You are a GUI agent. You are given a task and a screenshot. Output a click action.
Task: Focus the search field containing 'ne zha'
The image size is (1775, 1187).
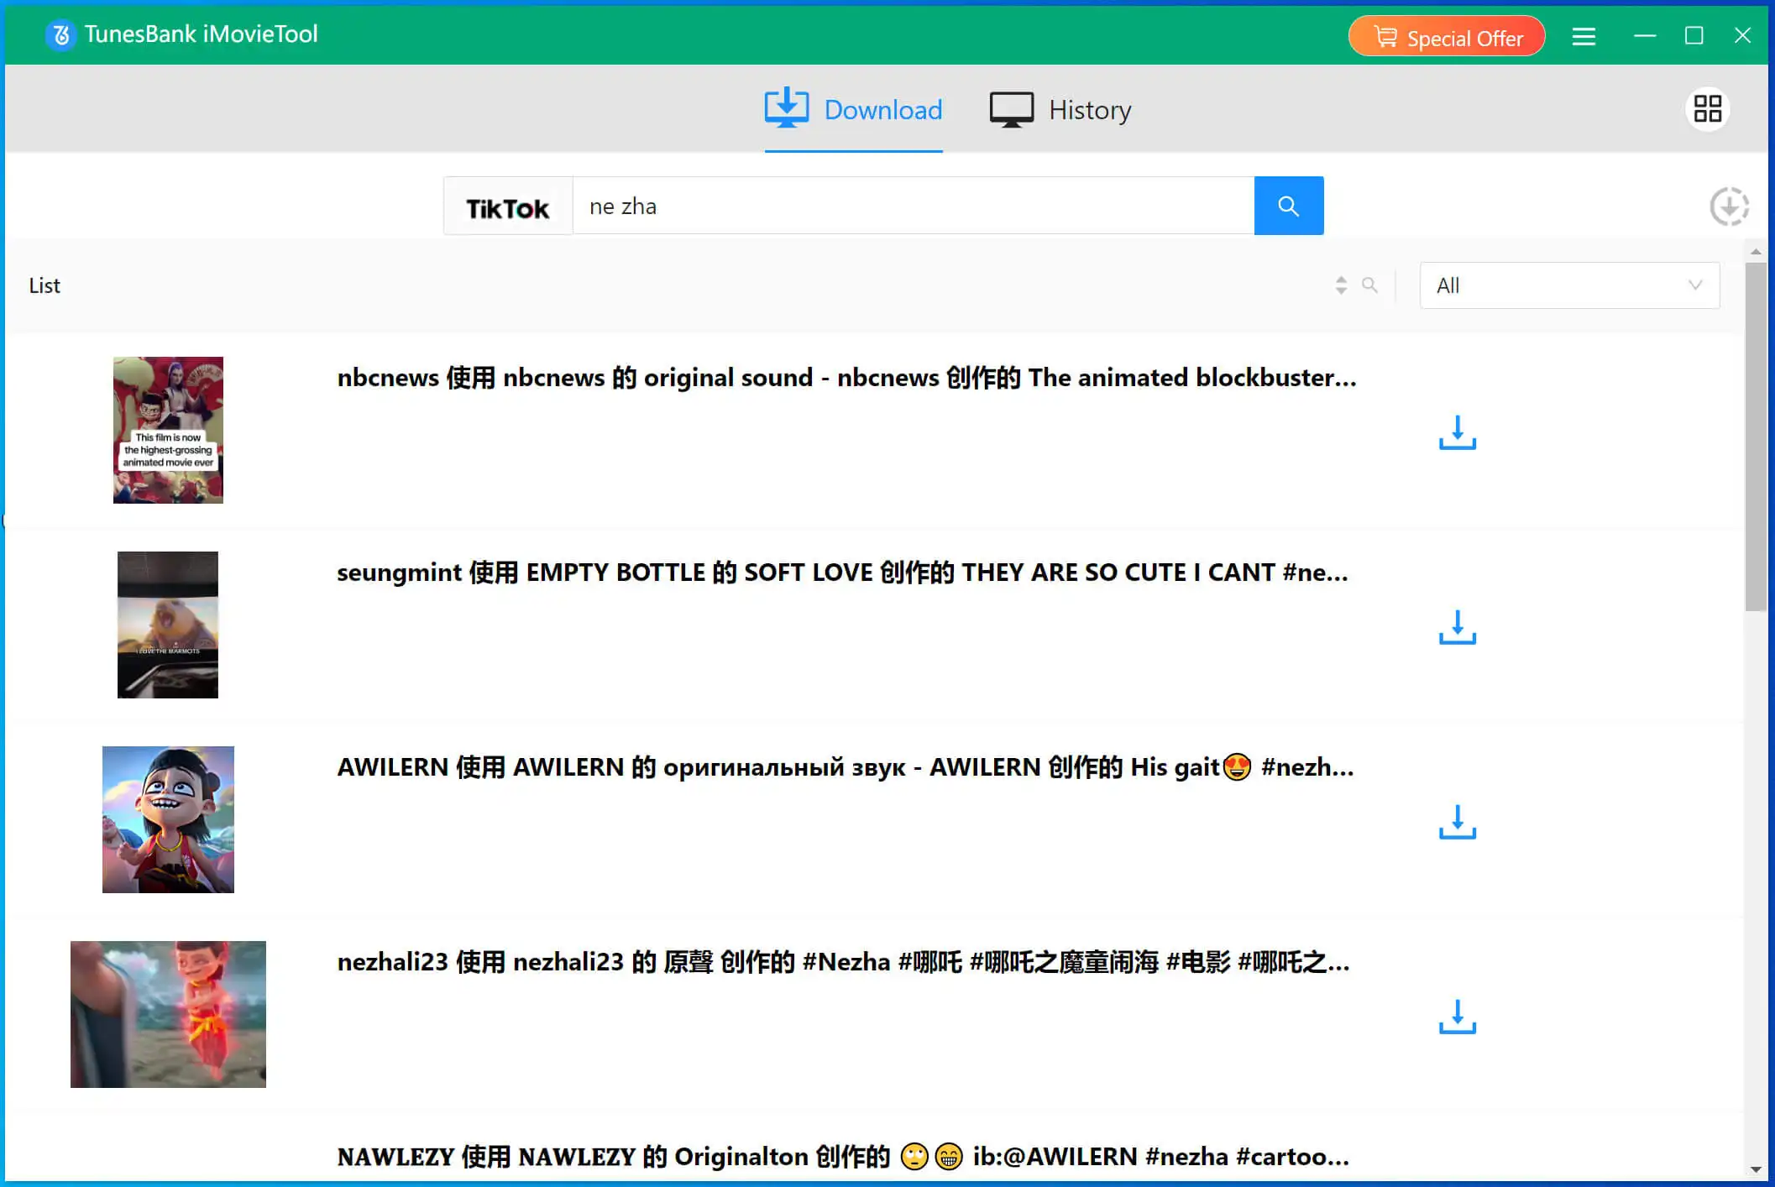(913, 207)
